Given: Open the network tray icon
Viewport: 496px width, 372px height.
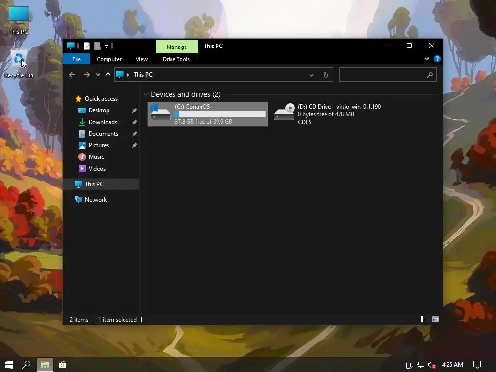Looking at the screenshot, I should [x=420, y=365].
